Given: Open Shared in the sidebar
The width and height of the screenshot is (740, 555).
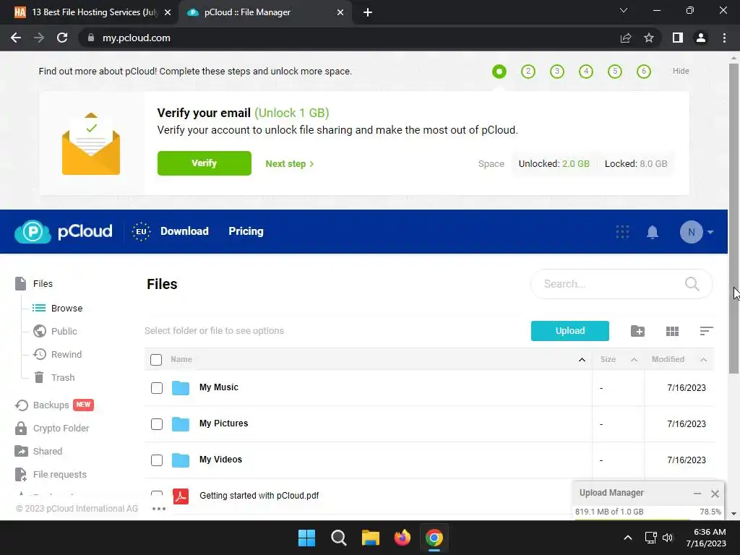Looking at the screenshot, I should [38, 451].
